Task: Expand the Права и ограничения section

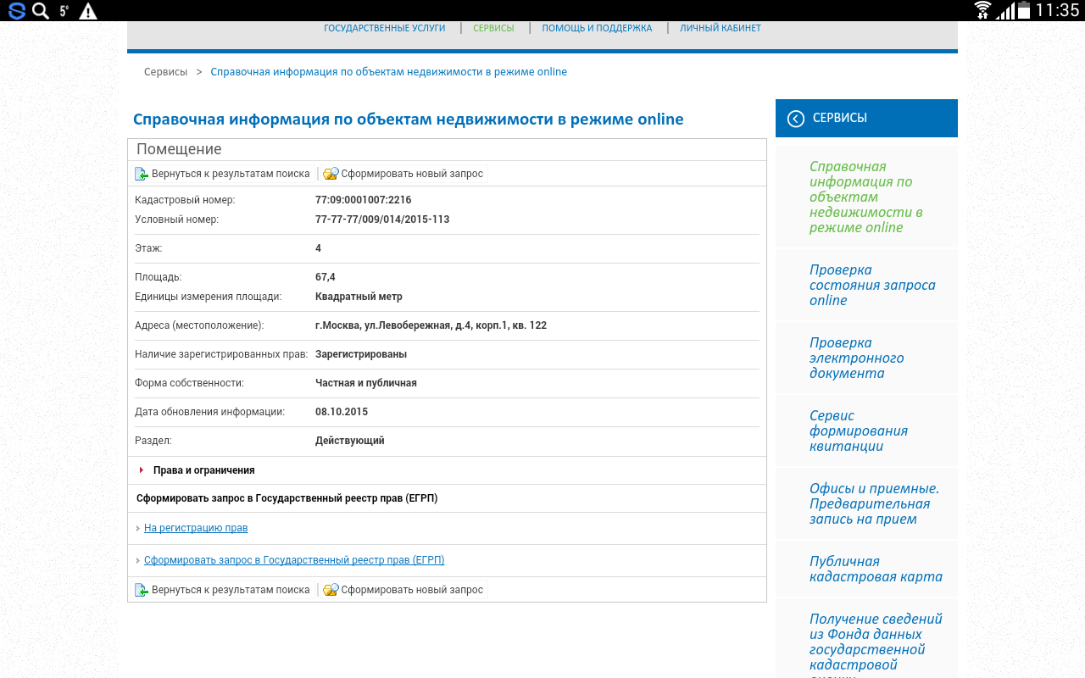Action: click(141, 470)
